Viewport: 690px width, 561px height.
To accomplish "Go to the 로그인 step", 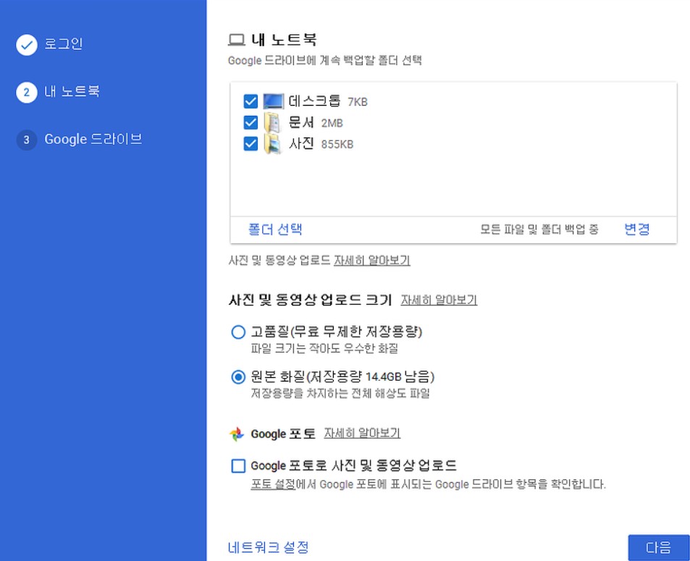I will [64, 44].
